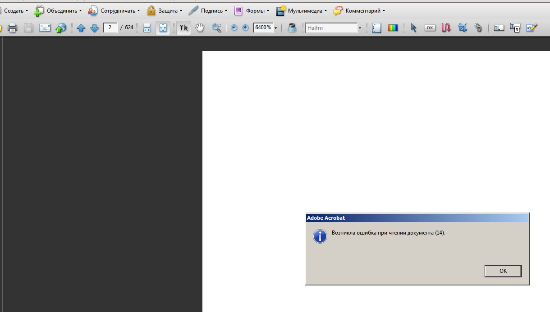
Task: Select the fit width scrolling icon
Action: coord(147,28)
